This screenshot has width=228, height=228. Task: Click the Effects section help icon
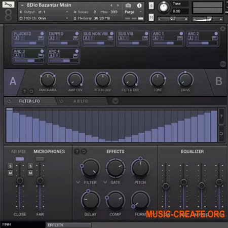coord(77,151)
